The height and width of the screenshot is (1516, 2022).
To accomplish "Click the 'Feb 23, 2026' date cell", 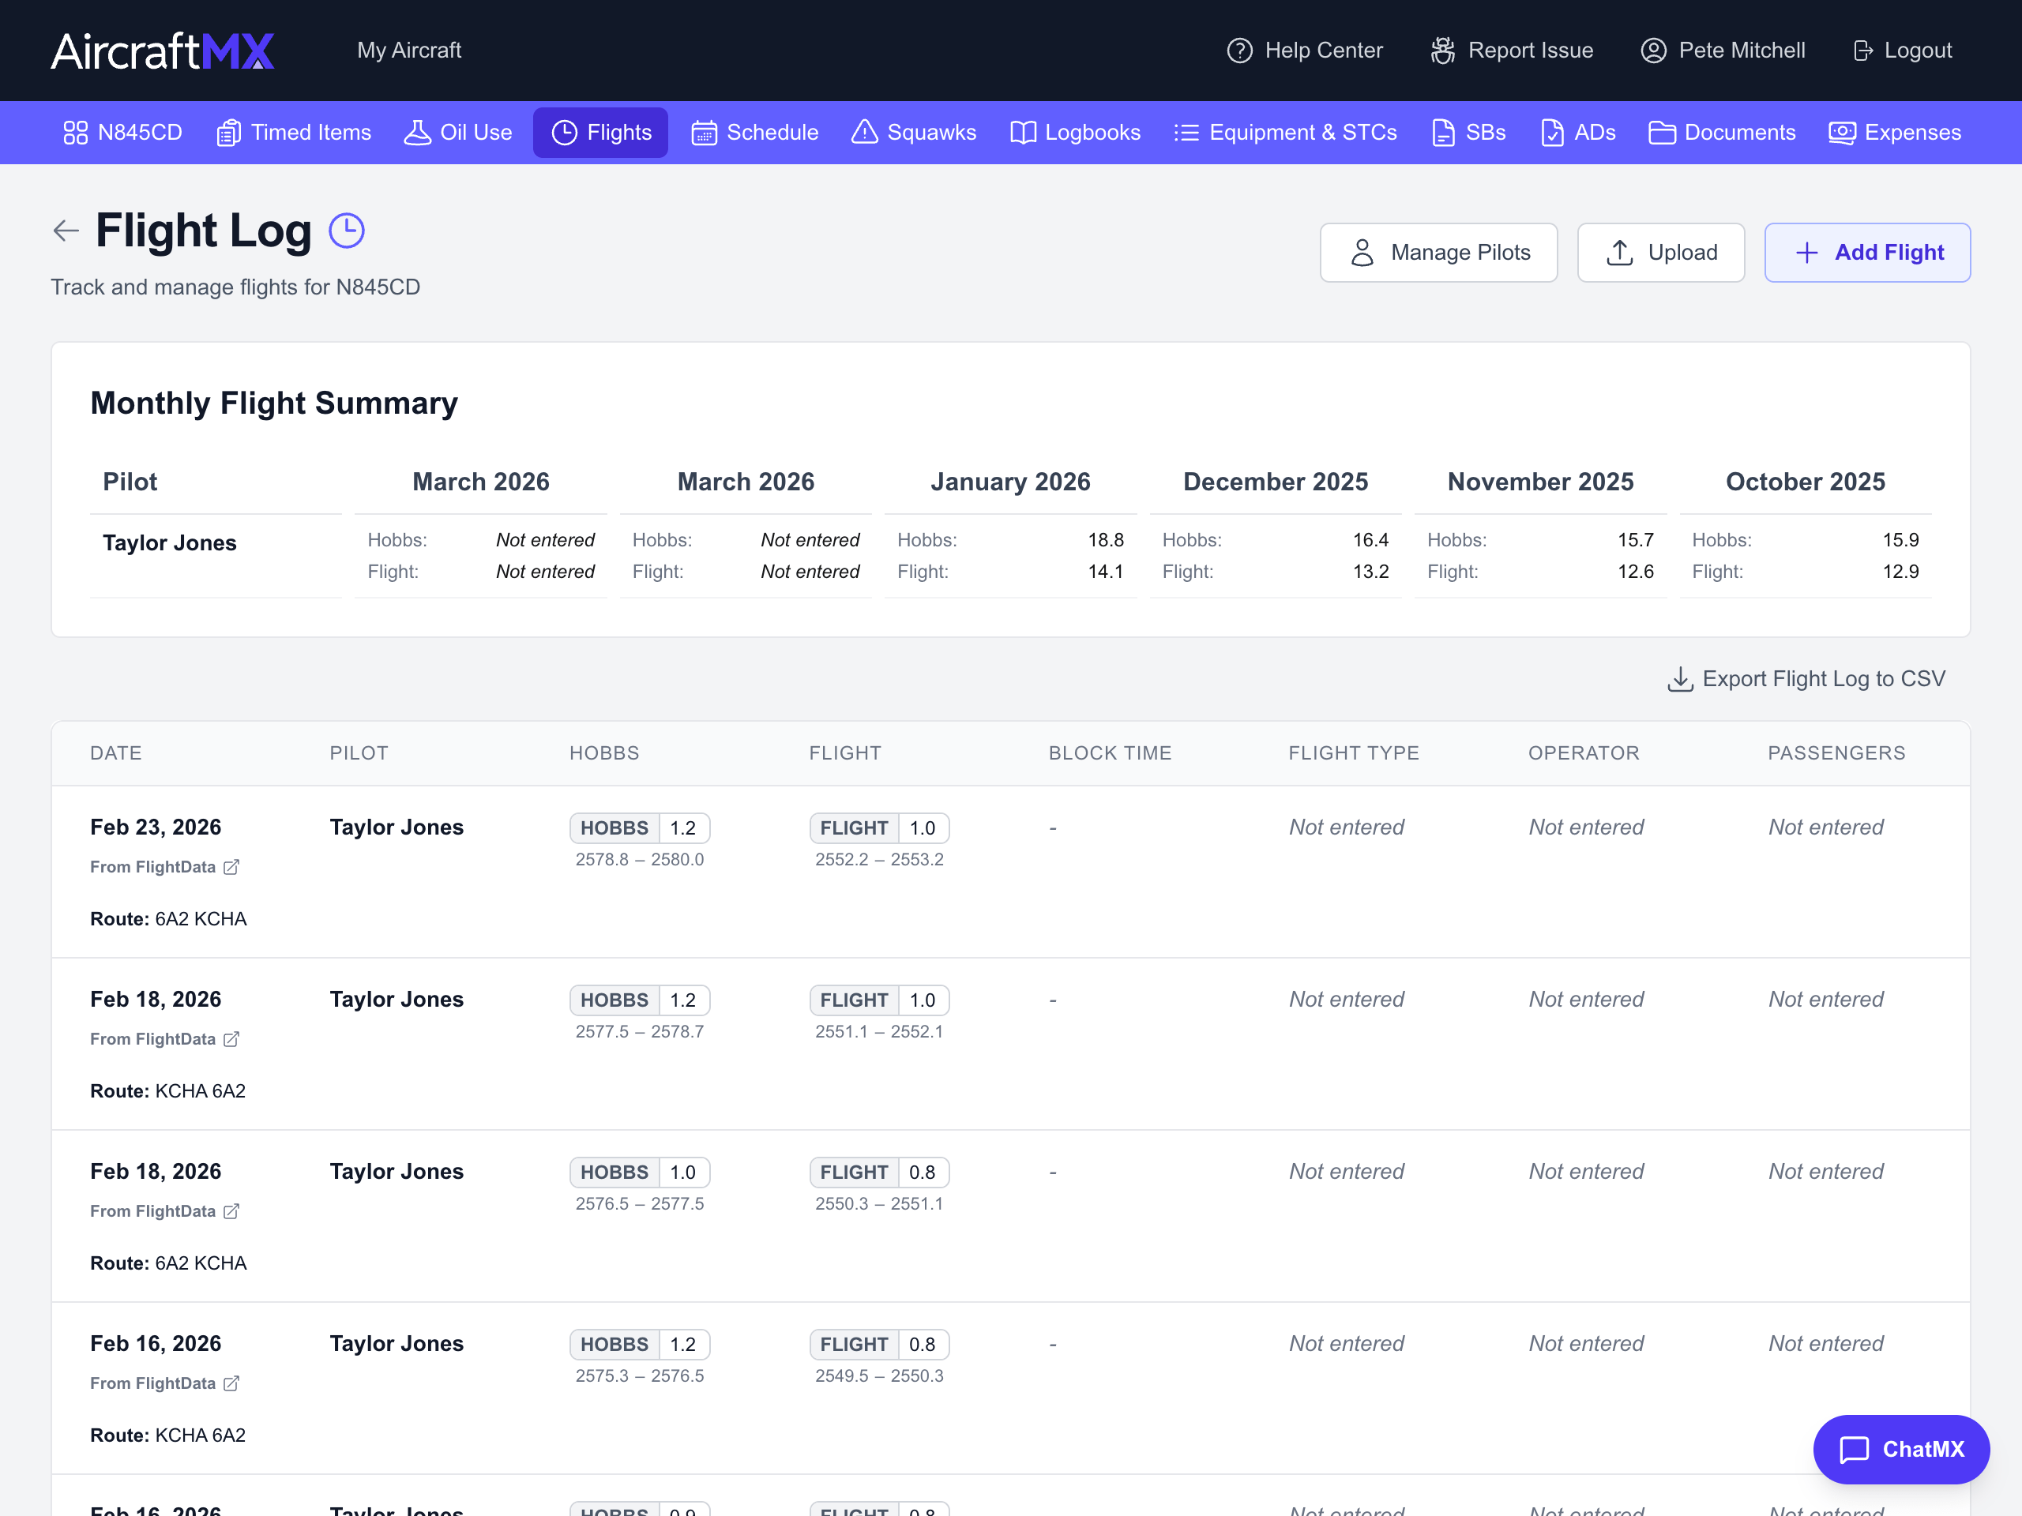I will coord(156,827).
